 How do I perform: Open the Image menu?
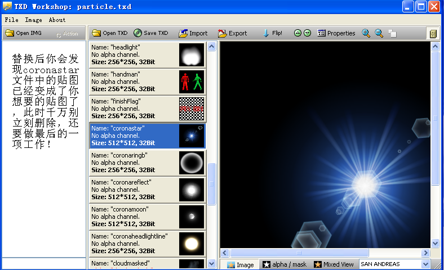tap(33, 20)
